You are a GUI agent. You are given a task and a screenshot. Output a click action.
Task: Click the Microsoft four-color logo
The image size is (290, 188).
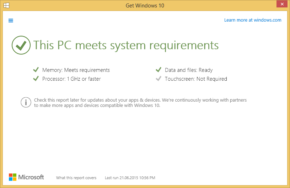tap(12, 177)
